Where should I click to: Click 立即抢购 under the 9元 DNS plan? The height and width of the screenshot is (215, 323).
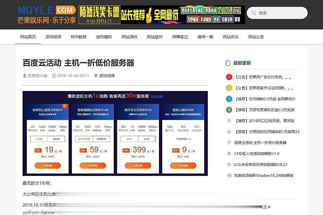pos(183,166)
